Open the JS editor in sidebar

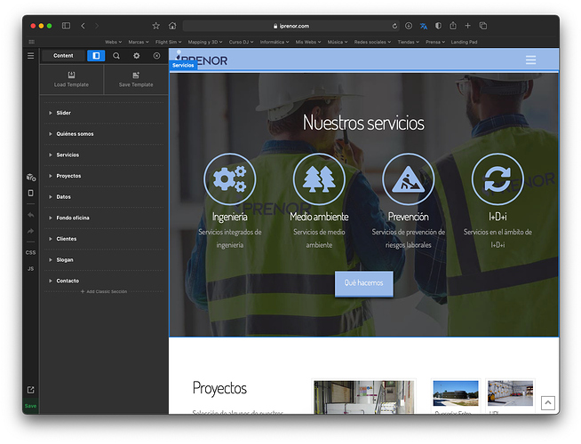[x=31, y=269]
